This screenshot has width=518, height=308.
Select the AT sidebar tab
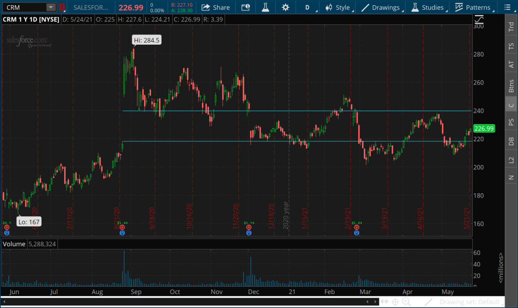[x=511, y=65]
